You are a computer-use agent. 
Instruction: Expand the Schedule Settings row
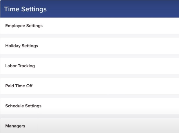tap(89, 106)
